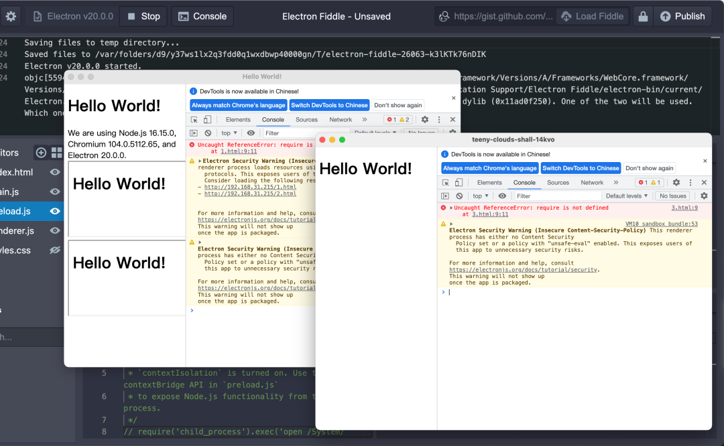This screenshot has width=724, height=446.
Task: Open Elements tab in Hello World DevTools
Action: [238, 119]
